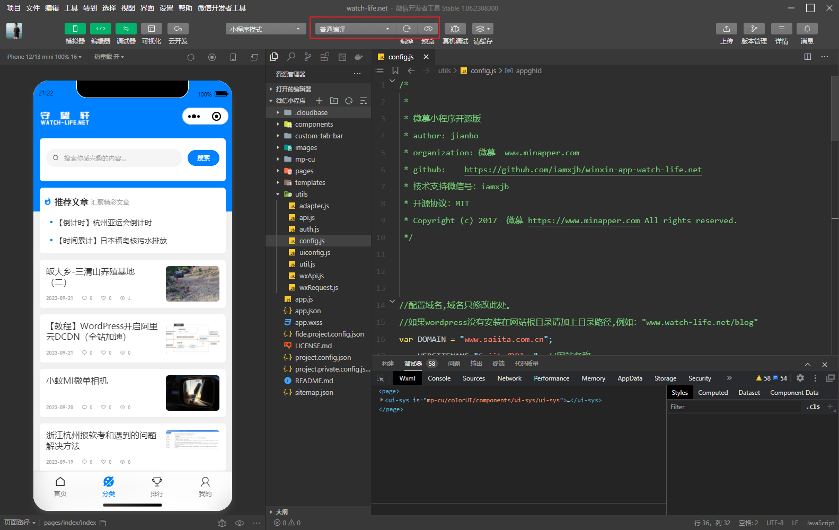Click the blue 搜索 button in simulator

[204, 158]
